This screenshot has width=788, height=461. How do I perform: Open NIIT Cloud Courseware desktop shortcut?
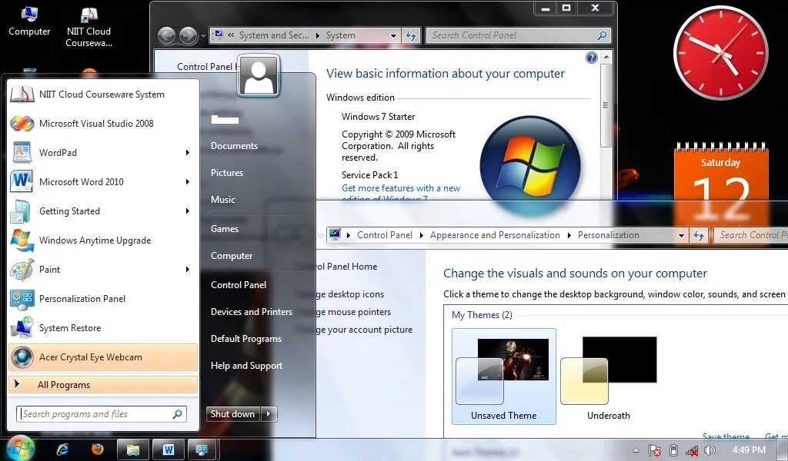[x=88, y=27]
